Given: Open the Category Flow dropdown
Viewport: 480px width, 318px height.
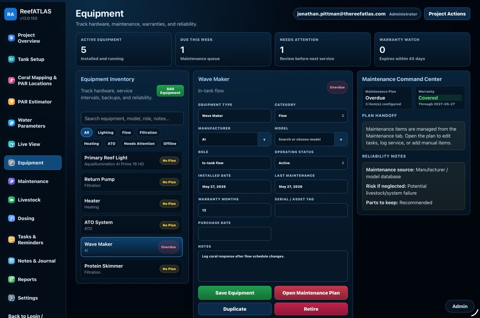Looking at the screenshot, I should 311,116.
